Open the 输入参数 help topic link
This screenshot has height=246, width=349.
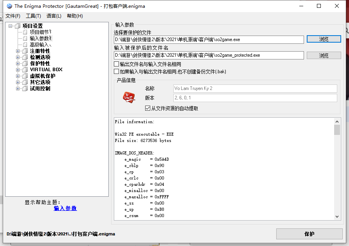[65, 208]
